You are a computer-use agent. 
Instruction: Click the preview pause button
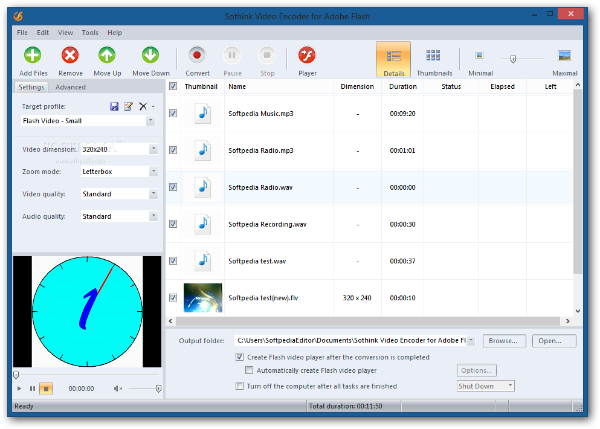click(33, 389)
